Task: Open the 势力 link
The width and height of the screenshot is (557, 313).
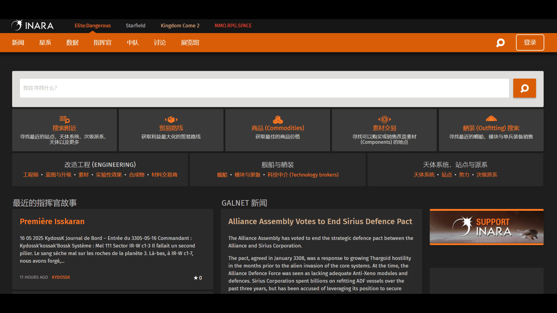Action: [464, 175]
